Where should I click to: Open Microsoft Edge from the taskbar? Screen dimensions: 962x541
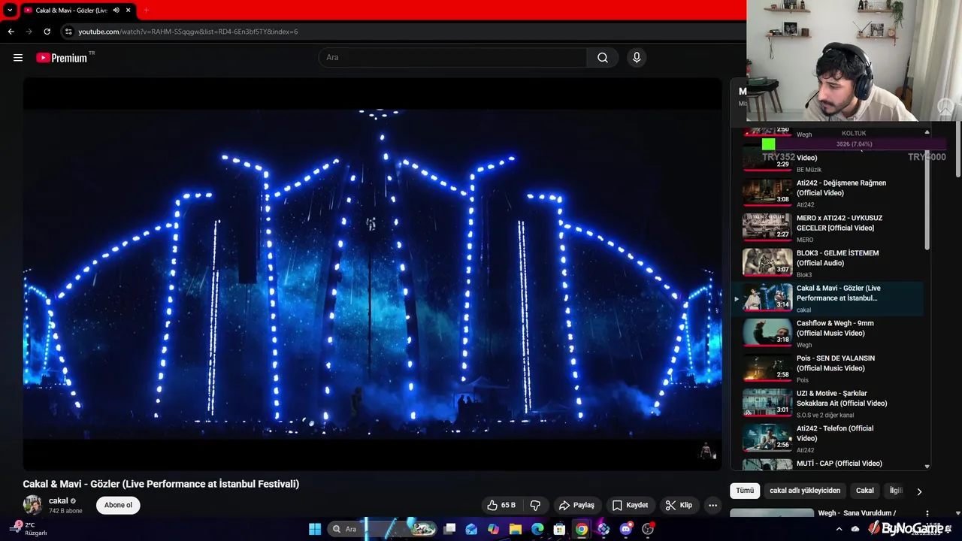[537, 529]
